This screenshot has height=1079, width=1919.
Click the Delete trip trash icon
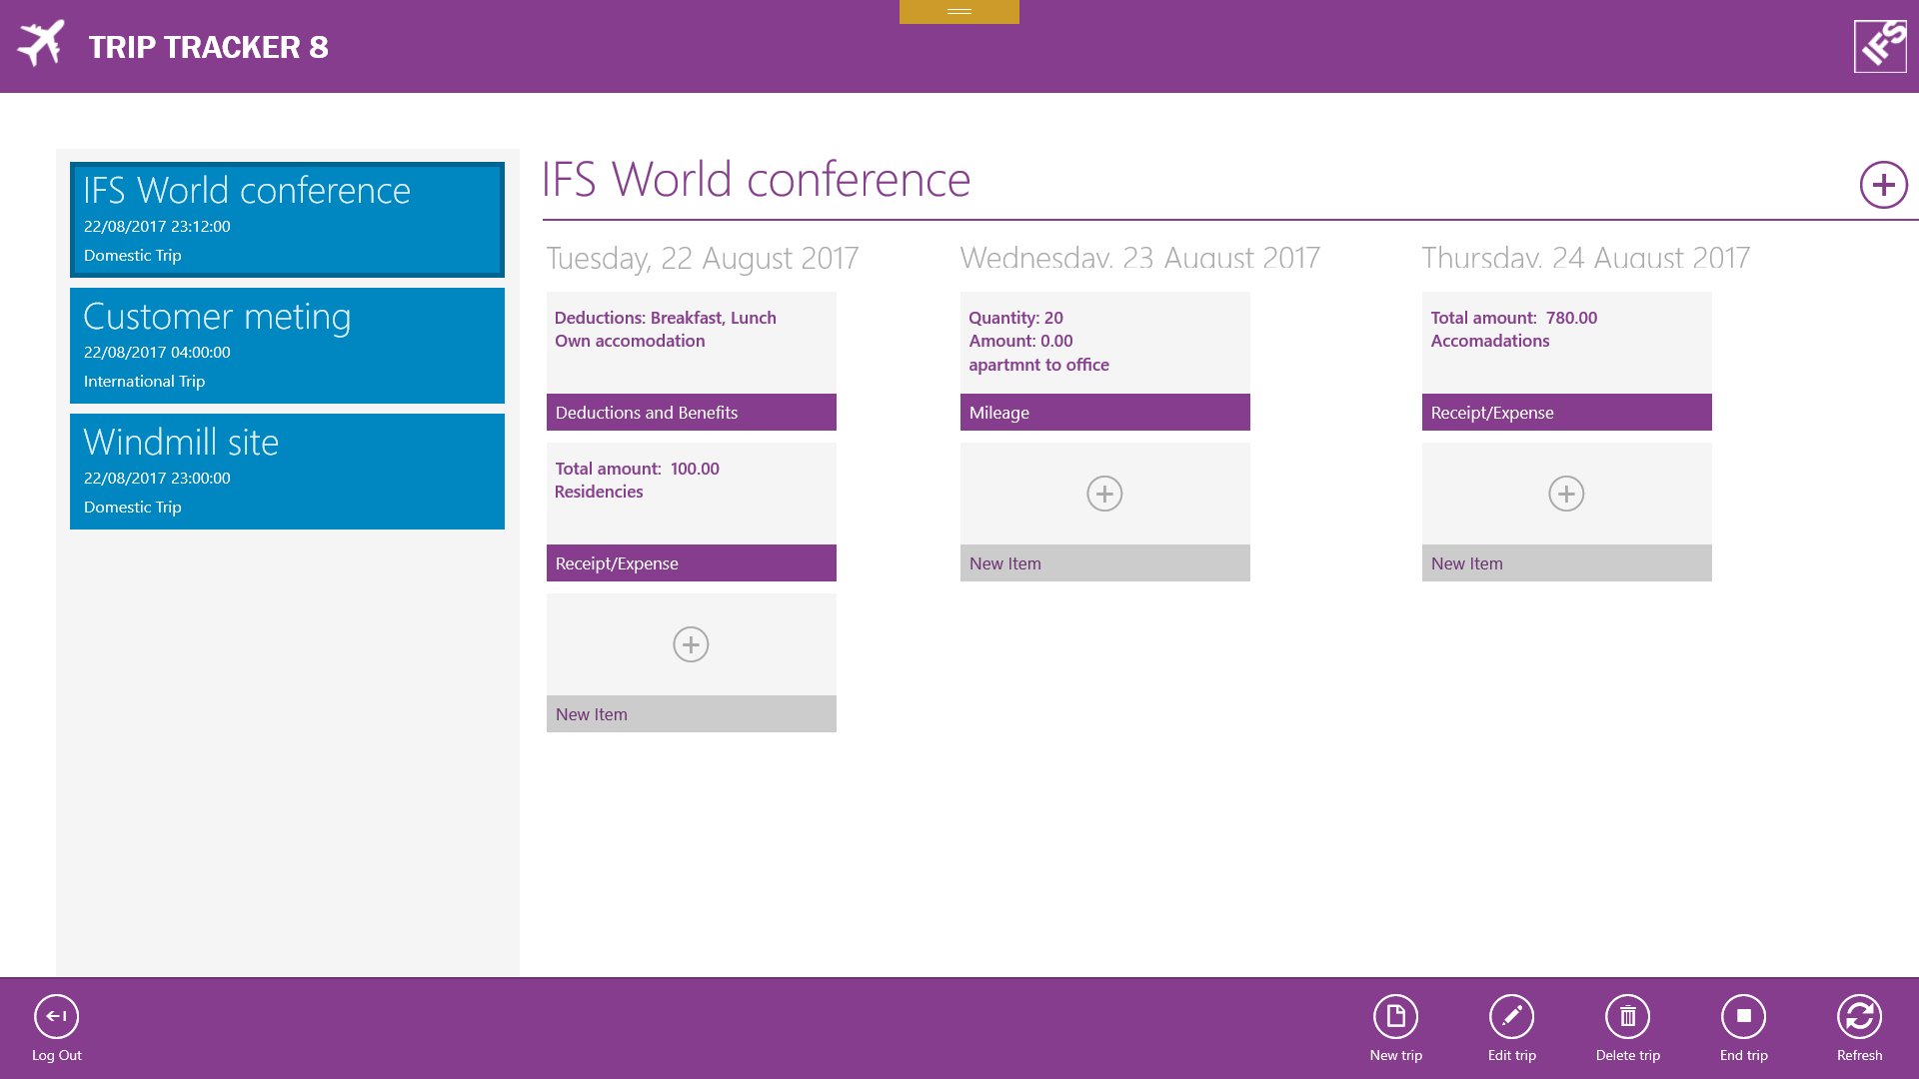[1627, 1016]
